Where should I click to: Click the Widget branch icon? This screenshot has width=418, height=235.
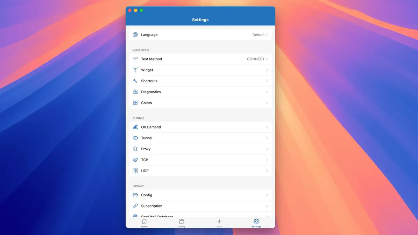click(x=135, y=70)
